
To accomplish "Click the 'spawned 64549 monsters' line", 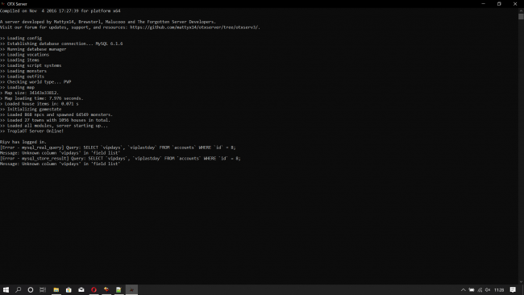I will (x=56, y=114).
